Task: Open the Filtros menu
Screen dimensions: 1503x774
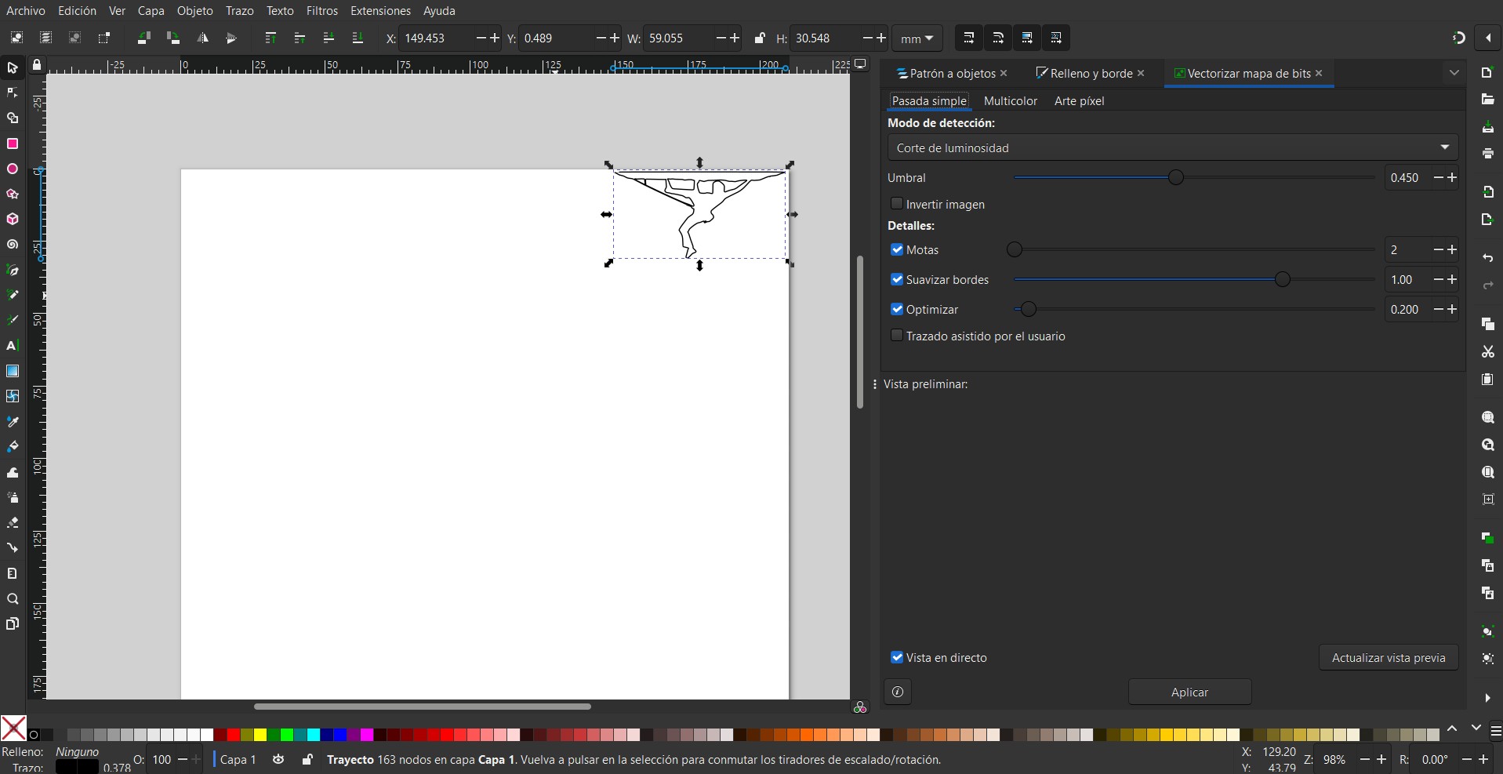Action: coord(322,11)
